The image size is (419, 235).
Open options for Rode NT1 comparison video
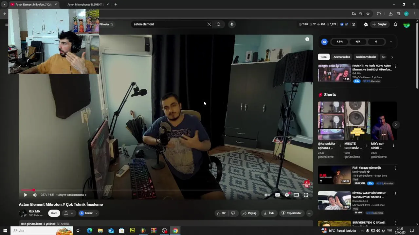pos(395,66)
